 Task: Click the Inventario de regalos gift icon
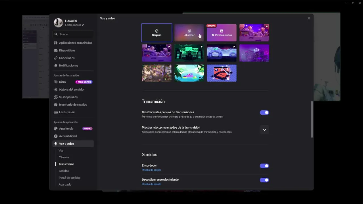point(56,105)
